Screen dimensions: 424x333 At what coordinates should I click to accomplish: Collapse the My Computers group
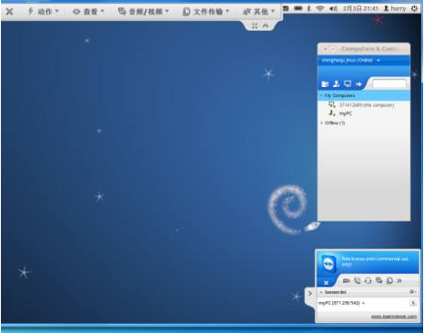(x=321, y=95)
